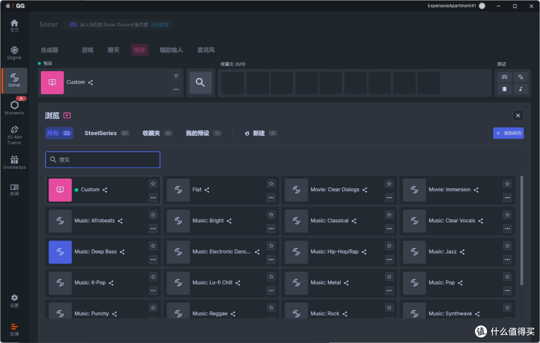The width and height of the screenshot is (540, 343).
Task: Expand more options for Music: Classical
Action: pos(389,228)
